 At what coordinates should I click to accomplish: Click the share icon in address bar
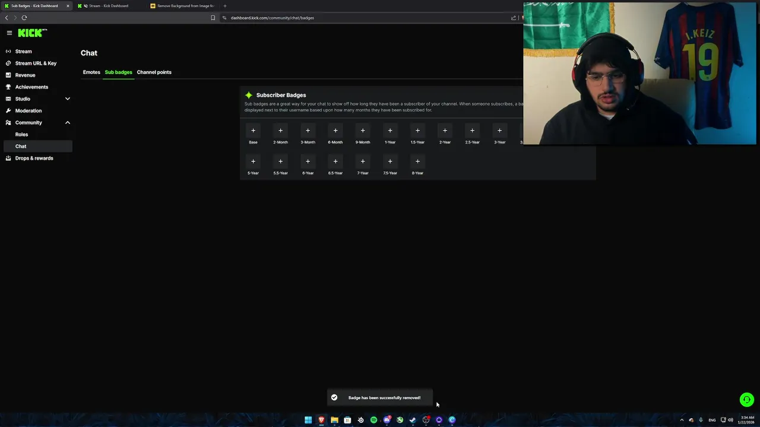click(514, 18)
